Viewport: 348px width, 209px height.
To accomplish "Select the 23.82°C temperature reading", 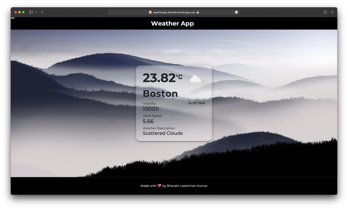I will click(x=162, y=78).
